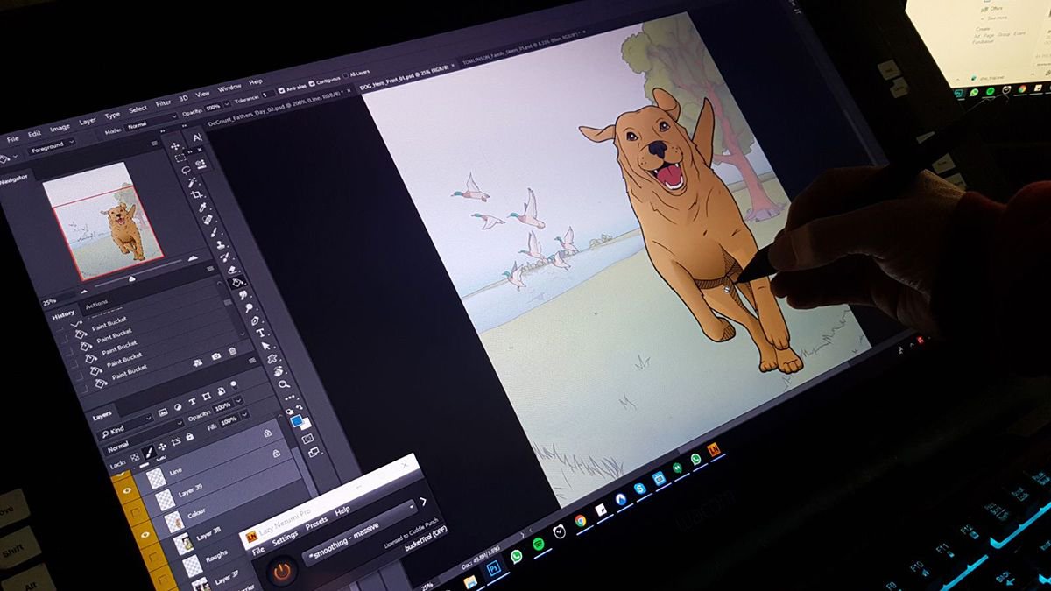Screen dimensions: 1051x591
Task: Open Google Chrome from the taskbar
Action: 581,521
